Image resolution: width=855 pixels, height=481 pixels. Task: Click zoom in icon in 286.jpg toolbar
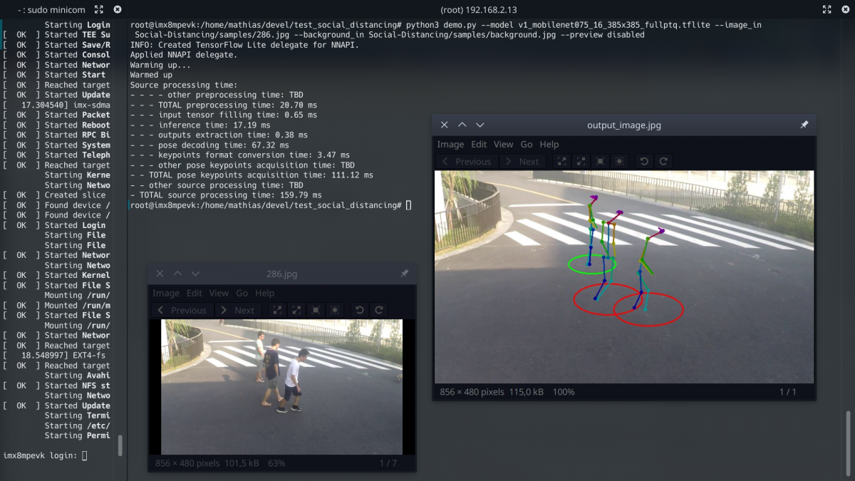(x=277, y=310)
